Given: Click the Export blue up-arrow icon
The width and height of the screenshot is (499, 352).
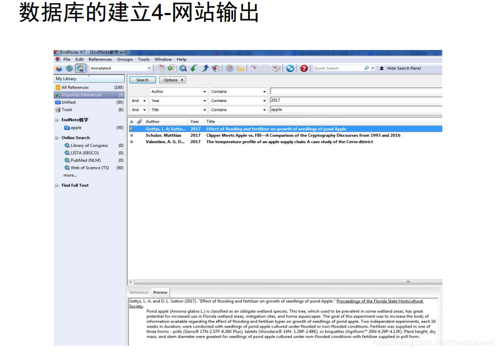Looking at the screenshot, I should coord(205,68).
